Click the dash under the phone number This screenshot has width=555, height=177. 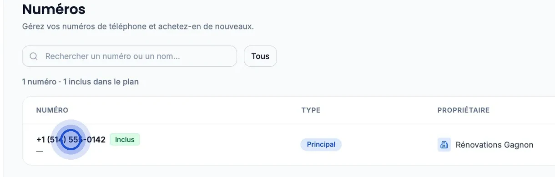(40, 151)
